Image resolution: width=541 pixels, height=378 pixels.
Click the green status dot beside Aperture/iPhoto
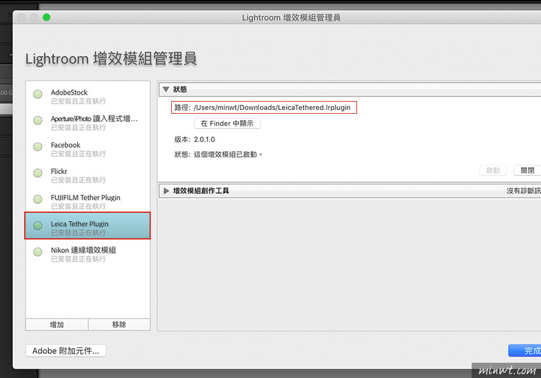[x=38, y=120]
